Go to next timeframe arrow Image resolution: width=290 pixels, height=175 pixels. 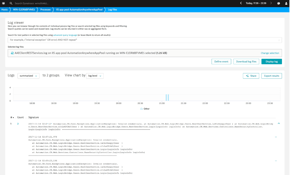pos(271,3)
